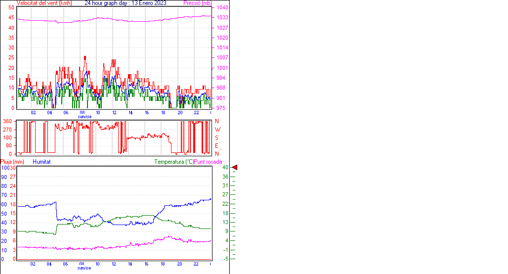Click the red triangle marker on right scale
Image resolution: width=508 pixels, height=274 pixels.
click(235, 168)
